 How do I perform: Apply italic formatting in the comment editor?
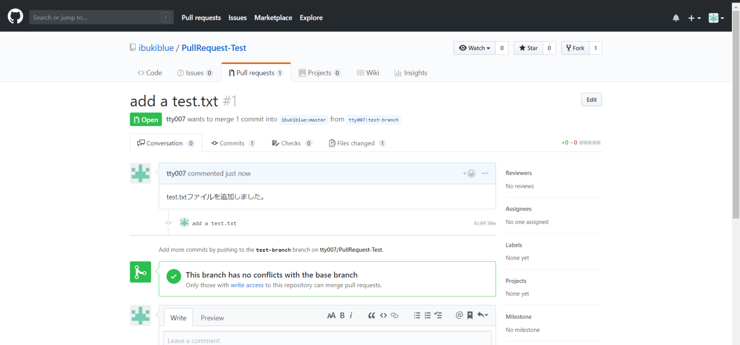click(x=351, y=315)
